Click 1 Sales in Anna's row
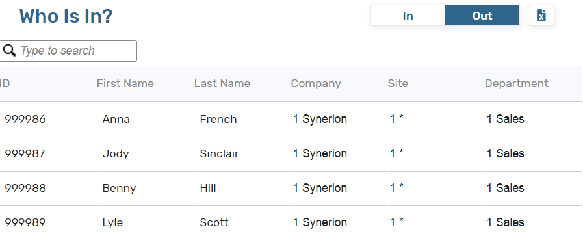 [x=505, y=119]
